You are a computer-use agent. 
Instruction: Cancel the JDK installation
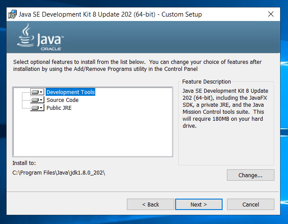coord(251,204)
